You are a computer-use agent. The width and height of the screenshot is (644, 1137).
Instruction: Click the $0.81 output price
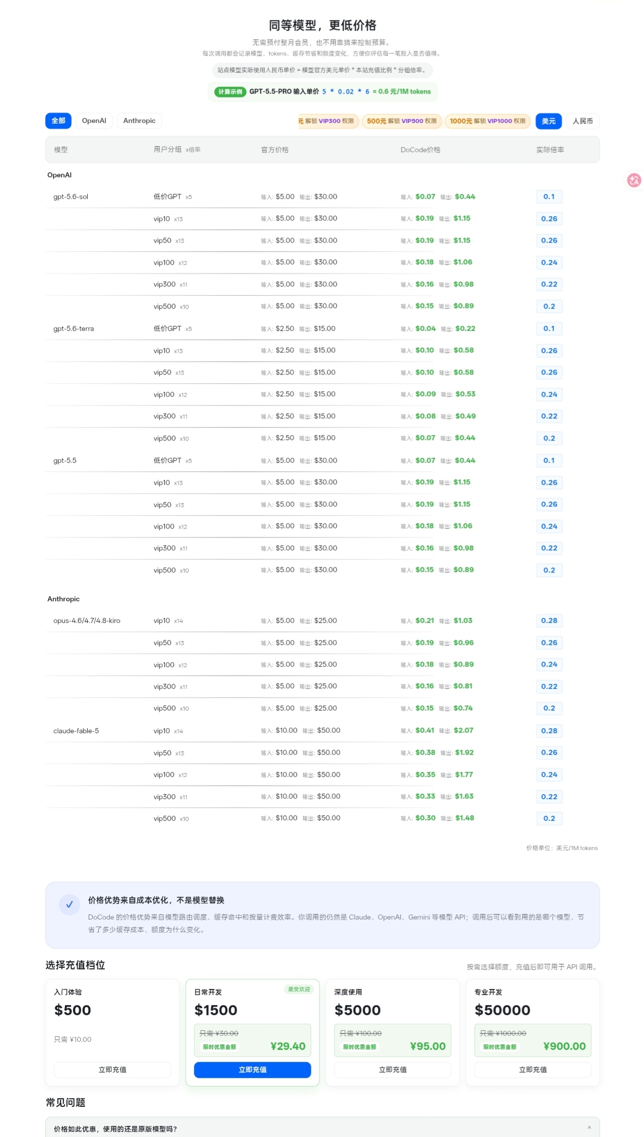[463, 686]
